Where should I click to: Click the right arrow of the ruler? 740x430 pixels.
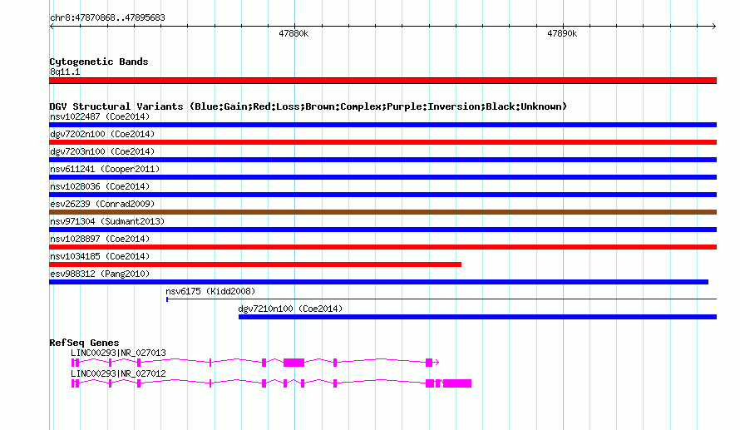(x=713, y=27)
